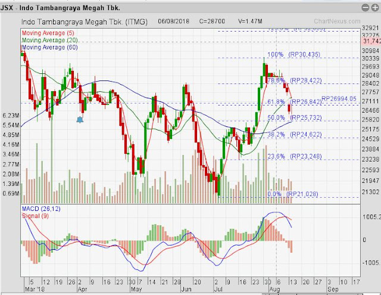Image resolution: width=381 pixels, height=295 pixels.
Task: Click 27111 on the price axis
Action: pyautogui.click(x=370, y=101)
